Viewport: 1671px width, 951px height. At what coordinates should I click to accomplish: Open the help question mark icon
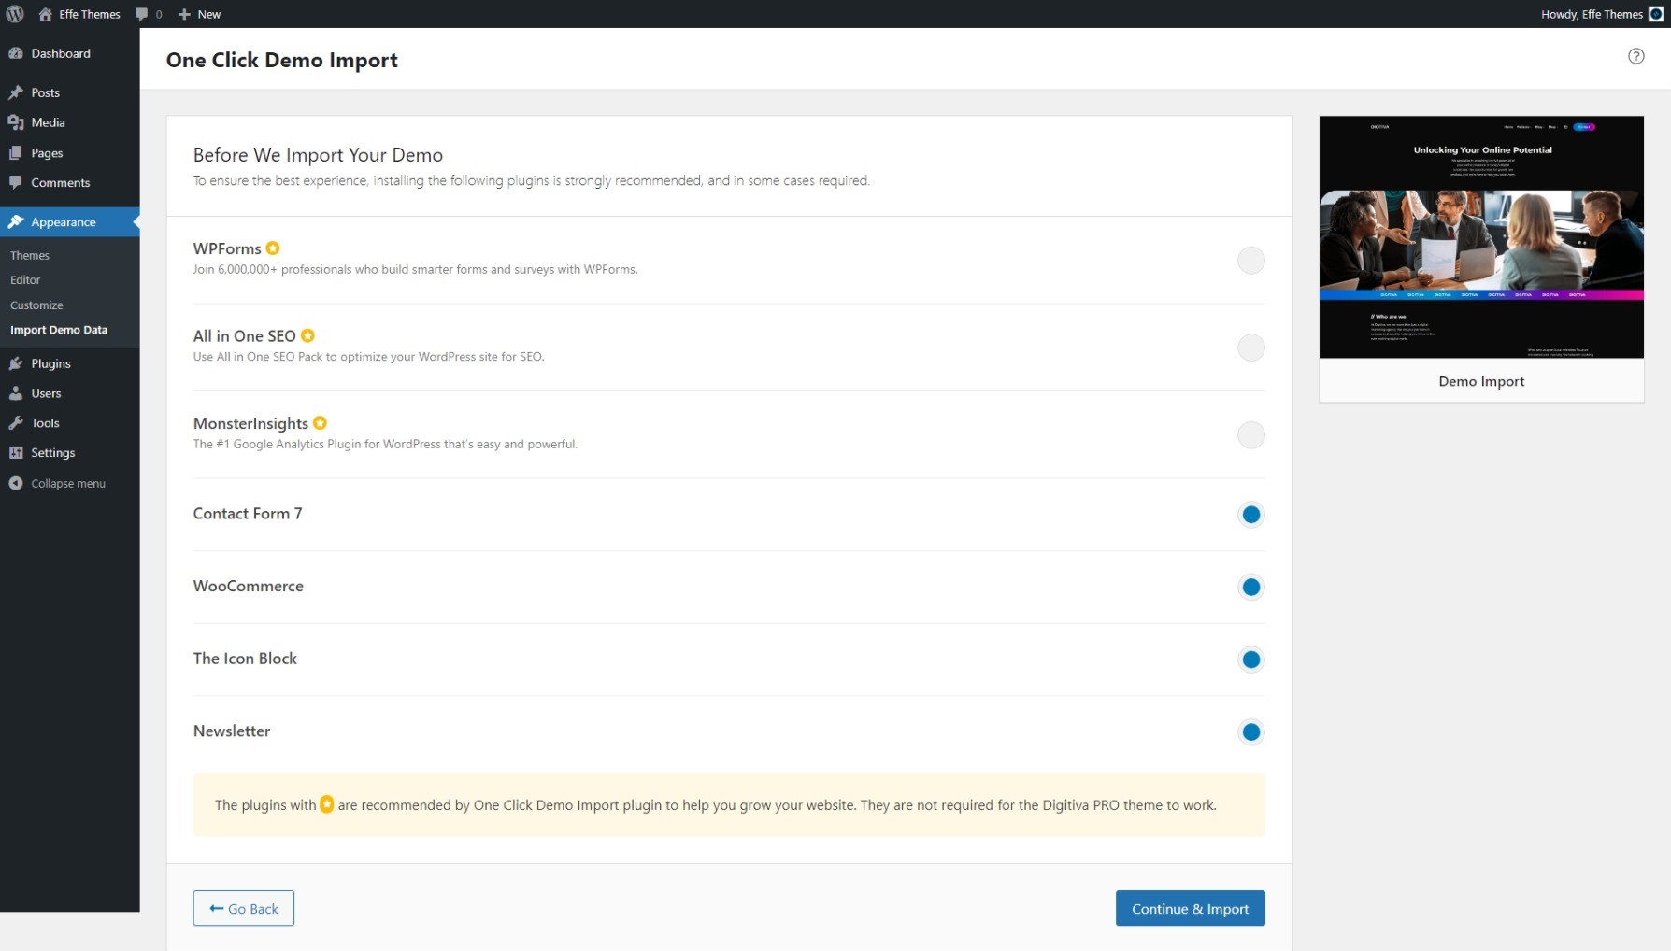pos(1635,56)
